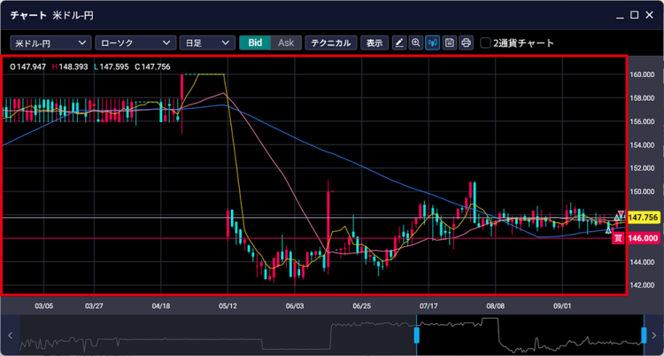Switch price side to Bid
The height and width of the screenshot is (356, 664).
pyautogui.click(x=255, y=43)
